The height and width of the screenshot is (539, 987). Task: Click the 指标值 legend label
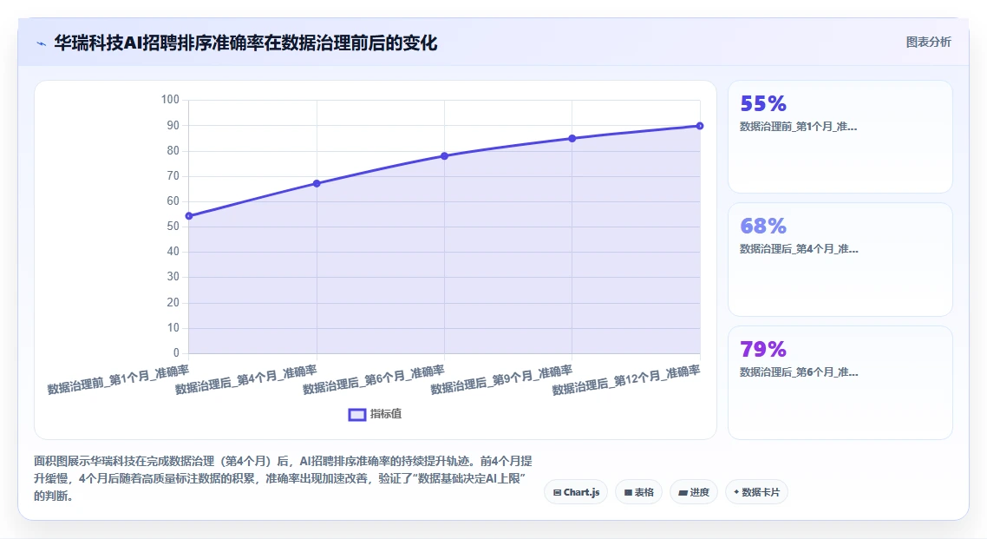[x=386, y=414]
